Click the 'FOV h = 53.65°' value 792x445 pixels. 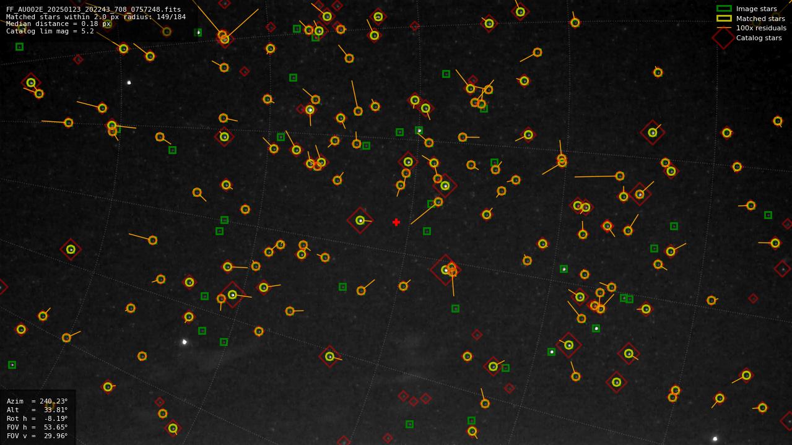coord(37,427)
